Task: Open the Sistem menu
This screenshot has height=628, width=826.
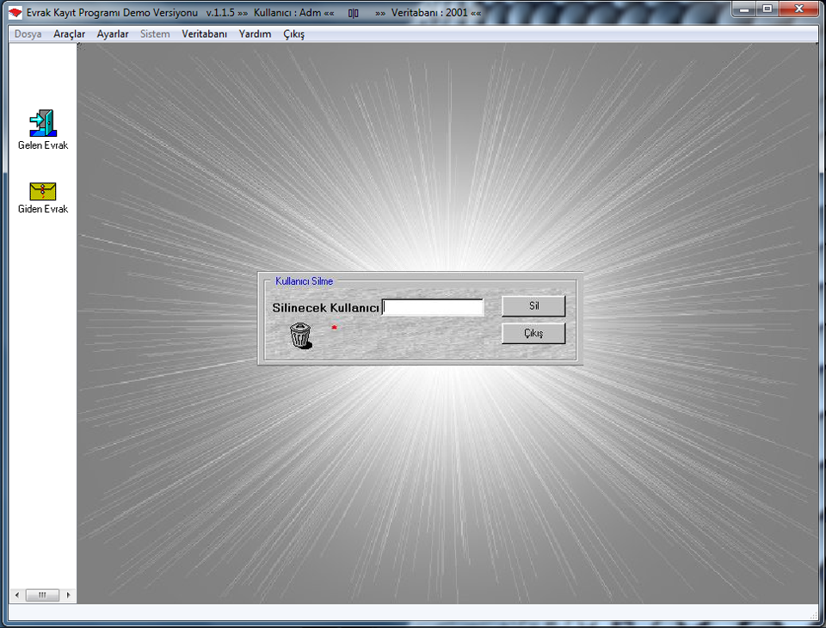Action: [155, 34]
